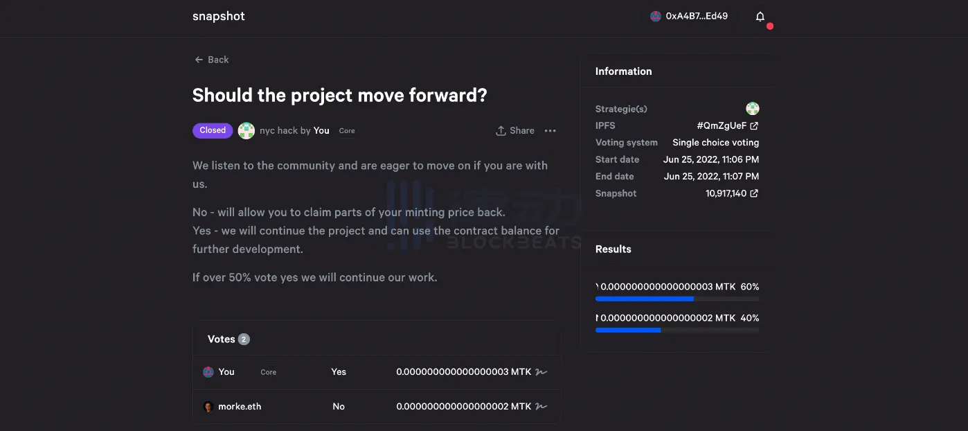Viewport: 968px width, 431px height.
Task: Click the nyc hack space avatar
Action: tap(247, 131)
